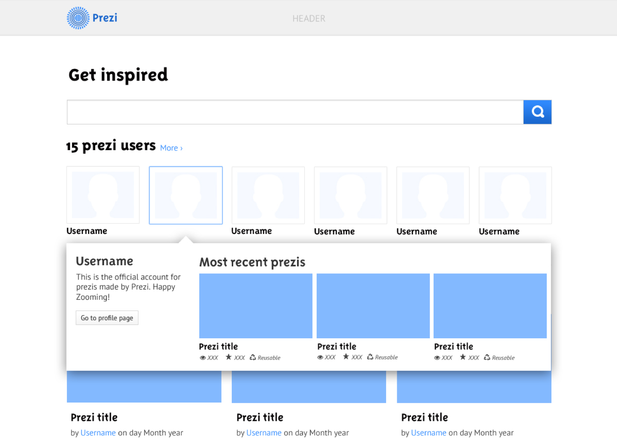Click the Reusable recycle icon under second recent prezi
Image resolution: width=617 pixels, height=438 pixels.
370,357
